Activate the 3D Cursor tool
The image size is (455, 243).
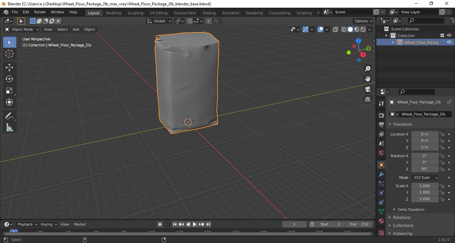tap(9, 54)
